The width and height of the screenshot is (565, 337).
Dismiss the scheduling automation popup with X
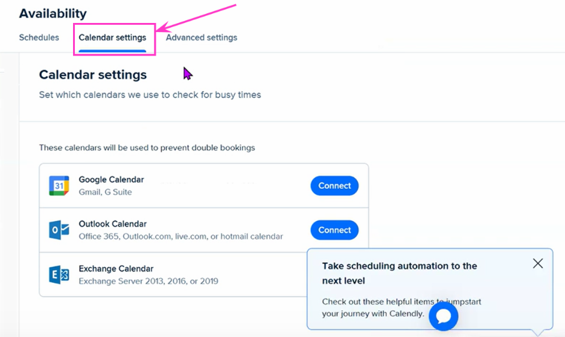coord(538,263)
